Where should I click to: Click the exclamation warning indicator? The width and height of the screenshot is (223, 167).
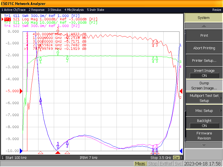[x=182, y=158]
